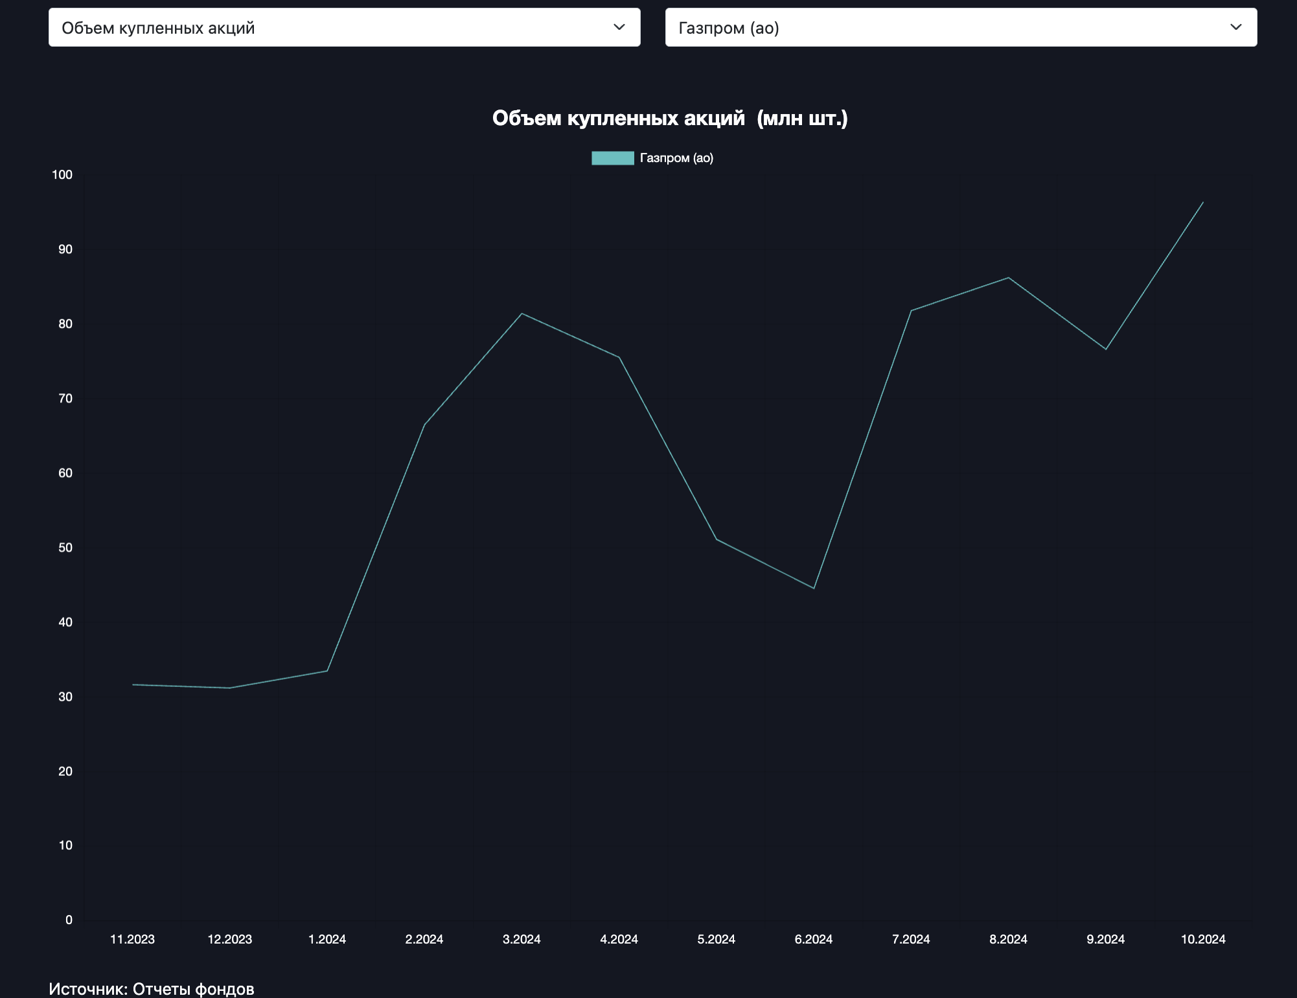
Task: Open the 'Газпром (ао)' stock dropdown
Action: coord(961,27)
